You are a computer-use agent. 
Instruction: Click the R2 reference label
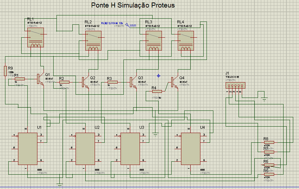62,79
